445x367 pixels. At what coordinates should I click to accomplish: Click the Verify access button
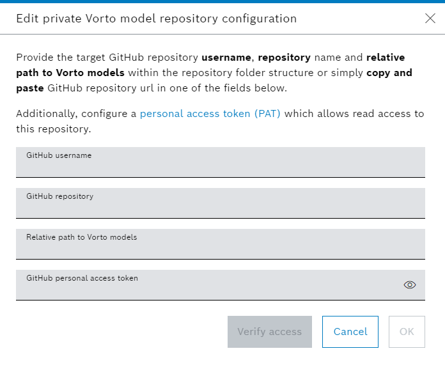[270, 332]
